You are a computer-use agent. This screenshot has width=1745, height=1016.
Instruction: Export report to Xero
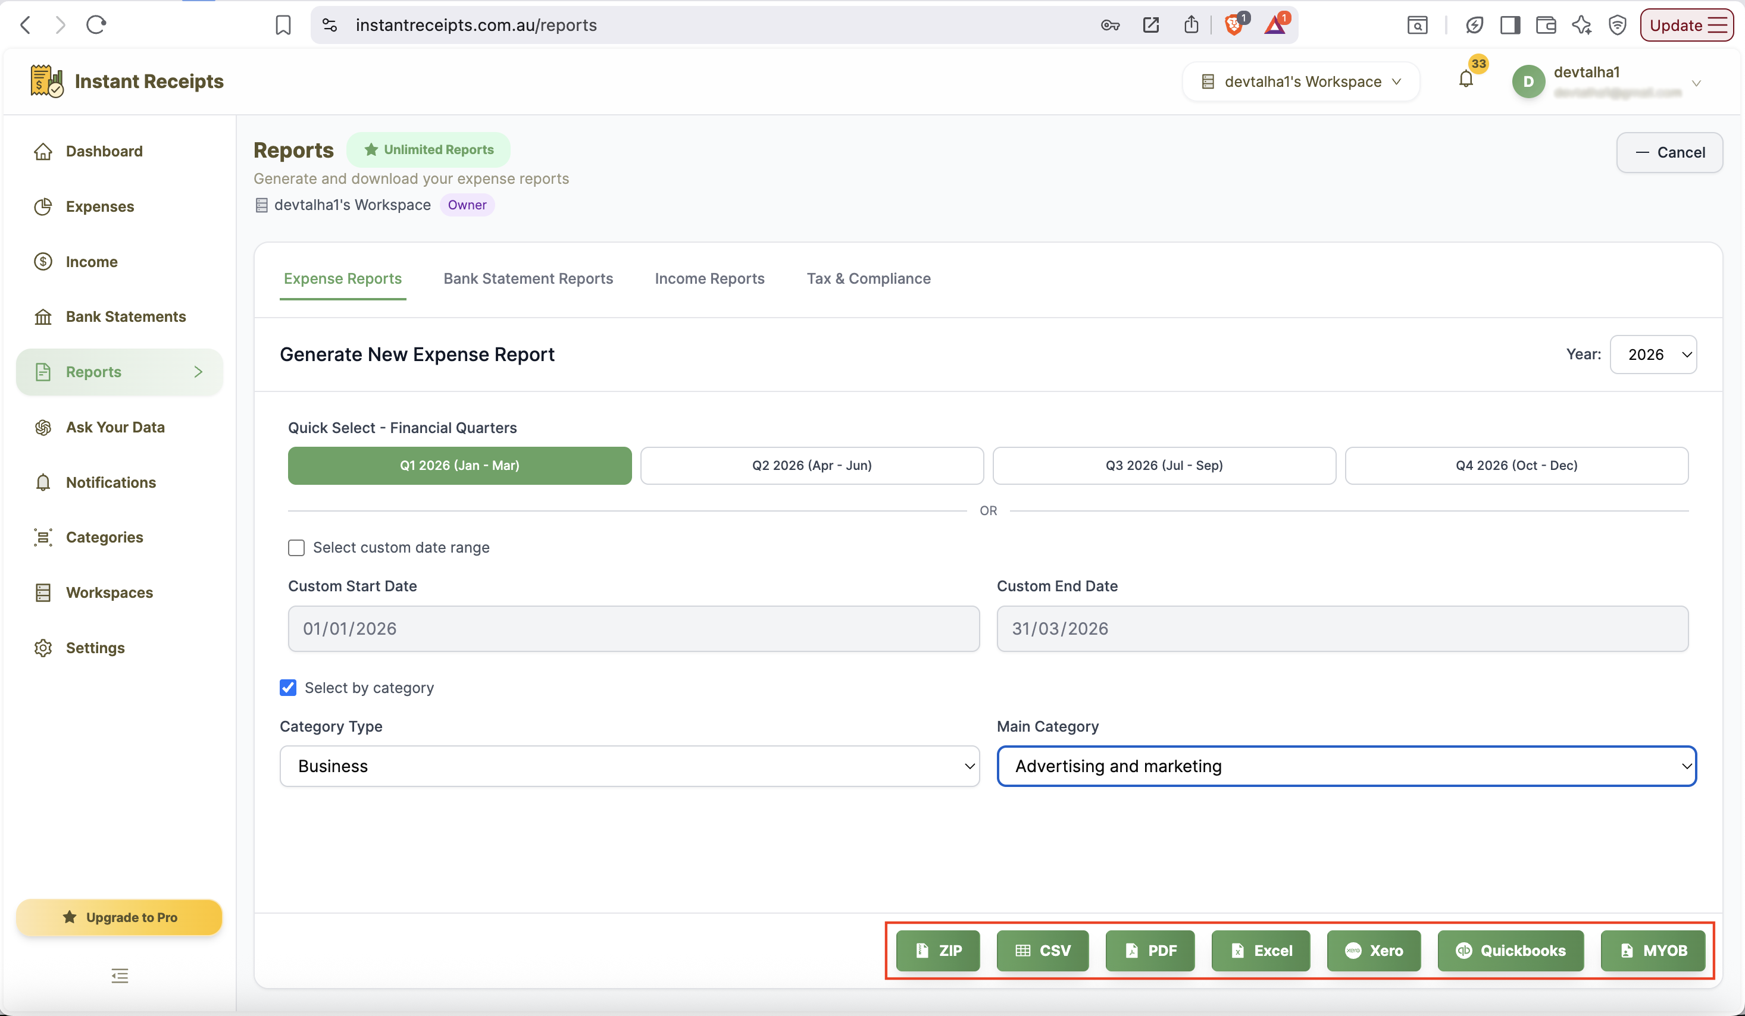1374,950
